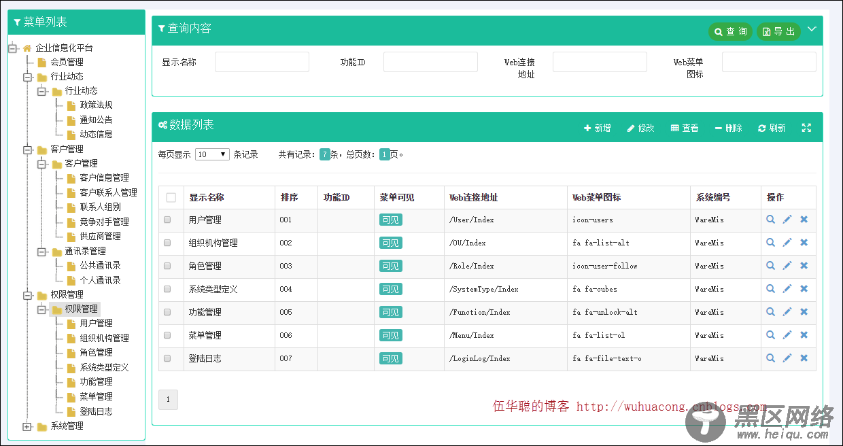Click the 查询 search button
The height and width of the screenshot is (446, 843).
pyautogui.click(x=731, y=31)
